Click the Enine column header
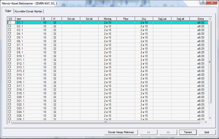This screenshot has height=139, width=219. point(199,19)
